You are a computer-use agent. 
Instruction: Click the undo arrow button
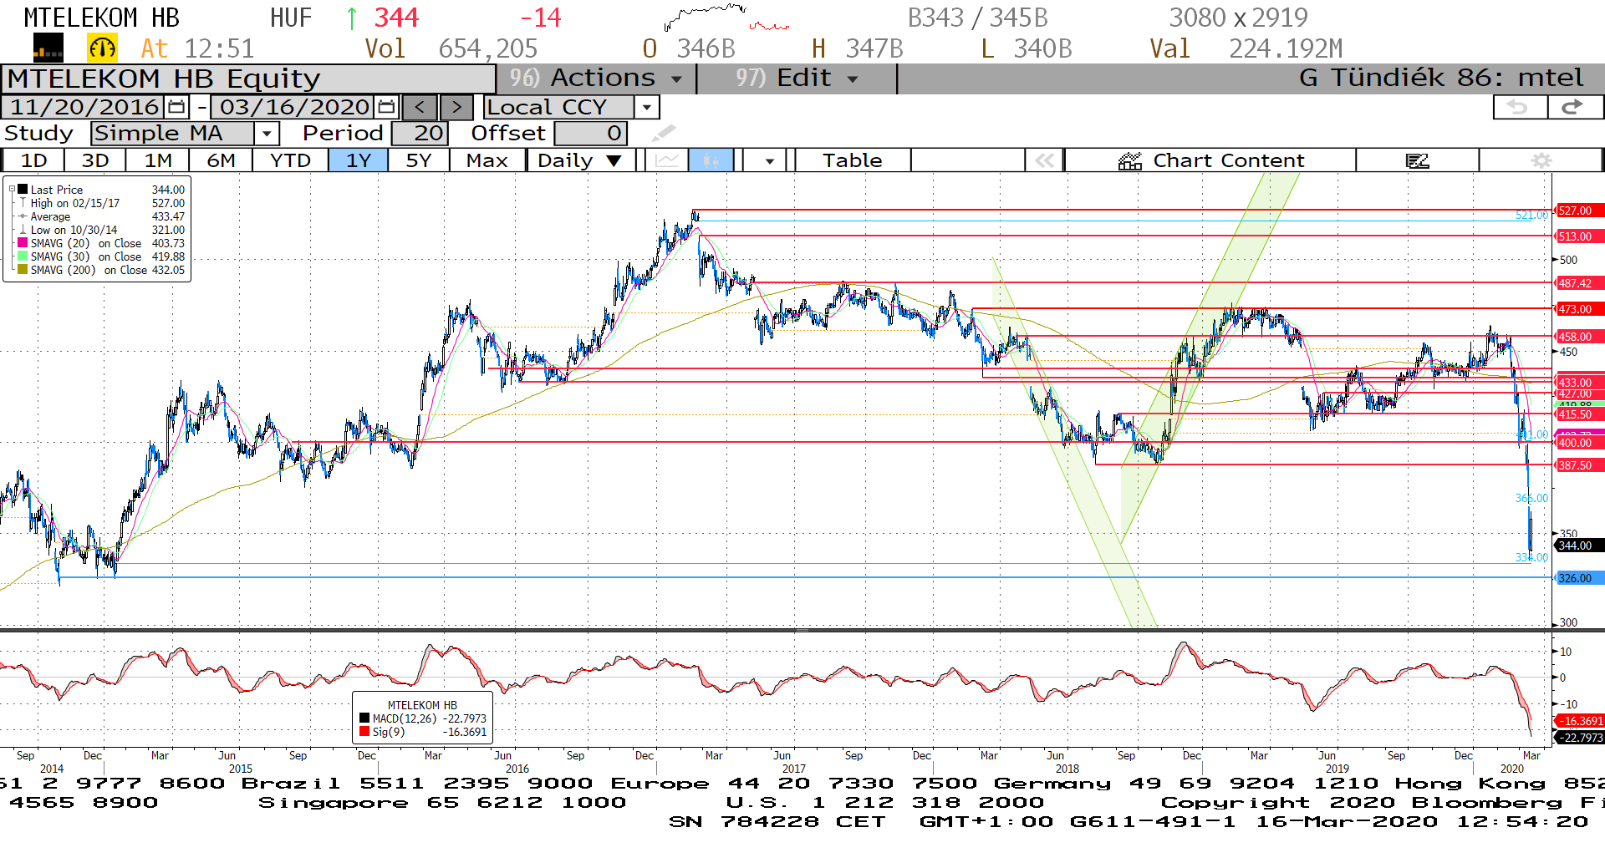pos(1520,107)
